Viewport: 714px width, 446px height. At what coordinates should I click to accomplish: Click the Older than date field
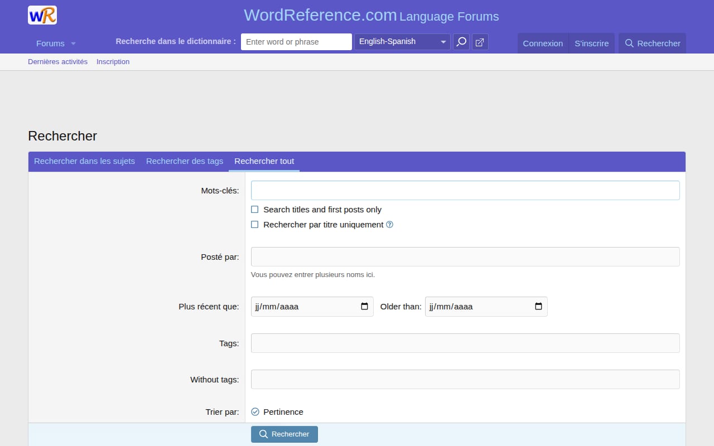click(486, 307)
